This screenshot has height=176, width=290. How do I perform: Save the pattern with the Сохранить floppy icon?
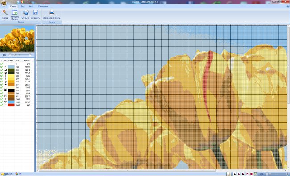click(x=35, y=12)
